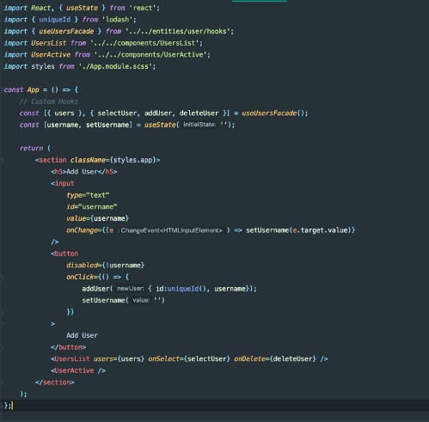Click the 'lodash' import path string
429x422 pixels.
118,20
